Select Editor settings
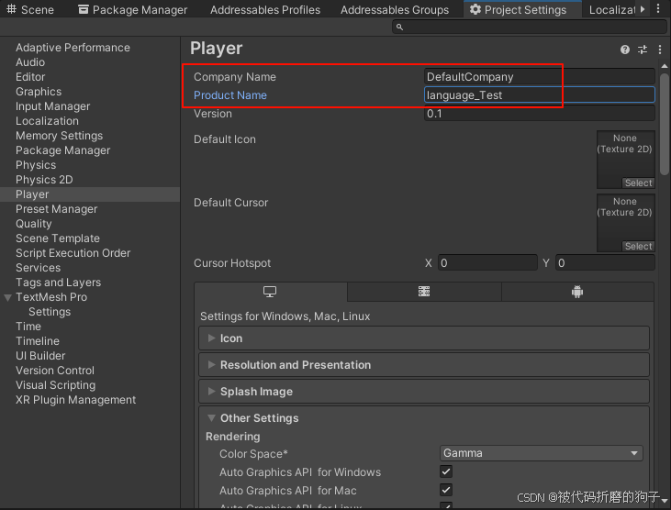The image size is (671, 510). tap(30, 77)
